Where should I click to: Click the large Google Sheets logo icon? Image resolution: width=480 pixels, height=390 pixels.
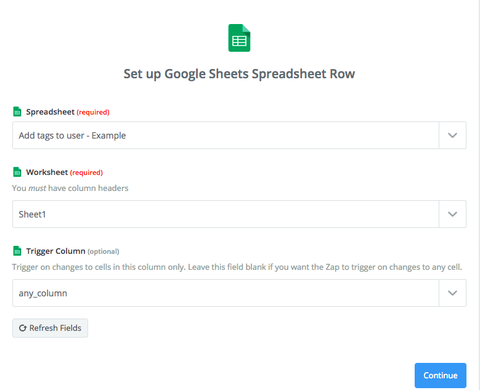[x=240, y=38]
